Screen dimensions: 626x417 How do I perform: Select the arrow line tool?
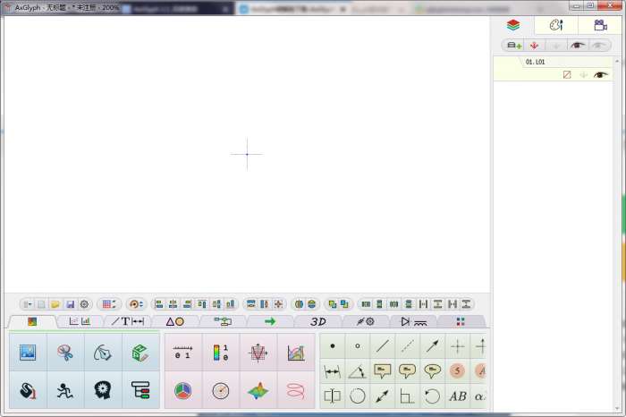[x=432, y=346]
